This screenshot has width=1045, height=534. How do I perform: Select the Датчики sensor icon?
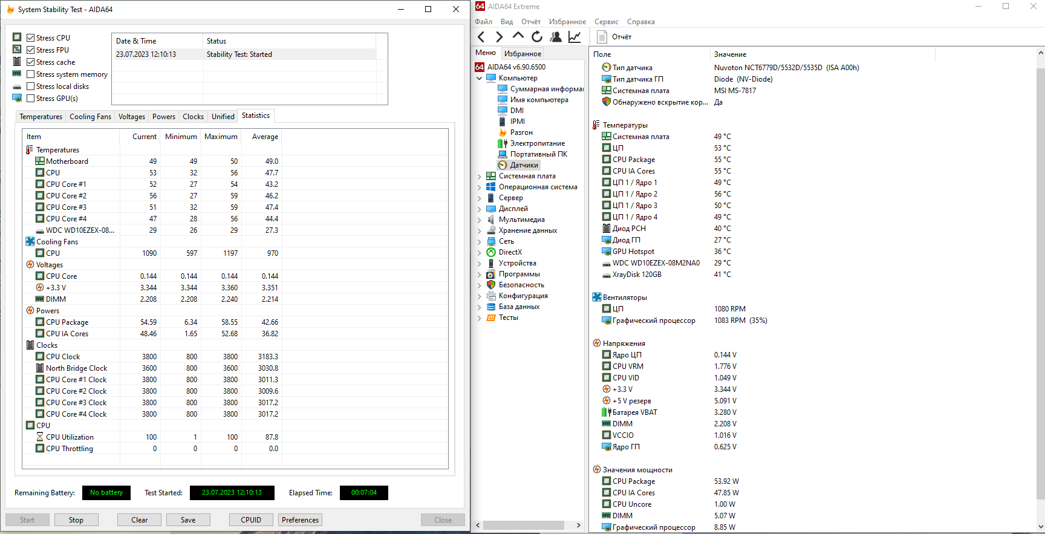coord(503,165)
